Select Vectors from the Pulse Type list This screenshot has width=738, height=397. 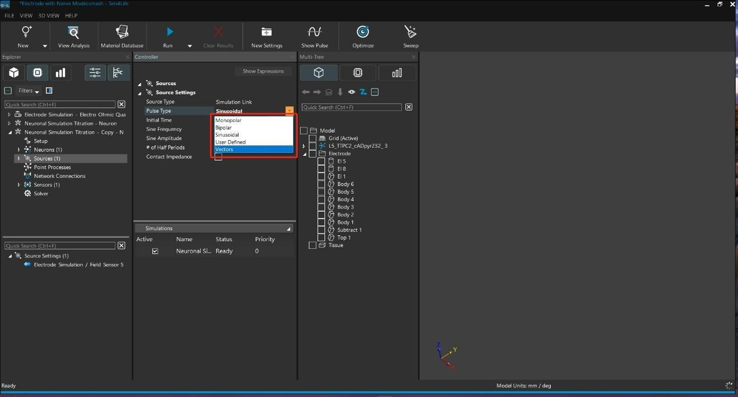click(x=224, y=149)
